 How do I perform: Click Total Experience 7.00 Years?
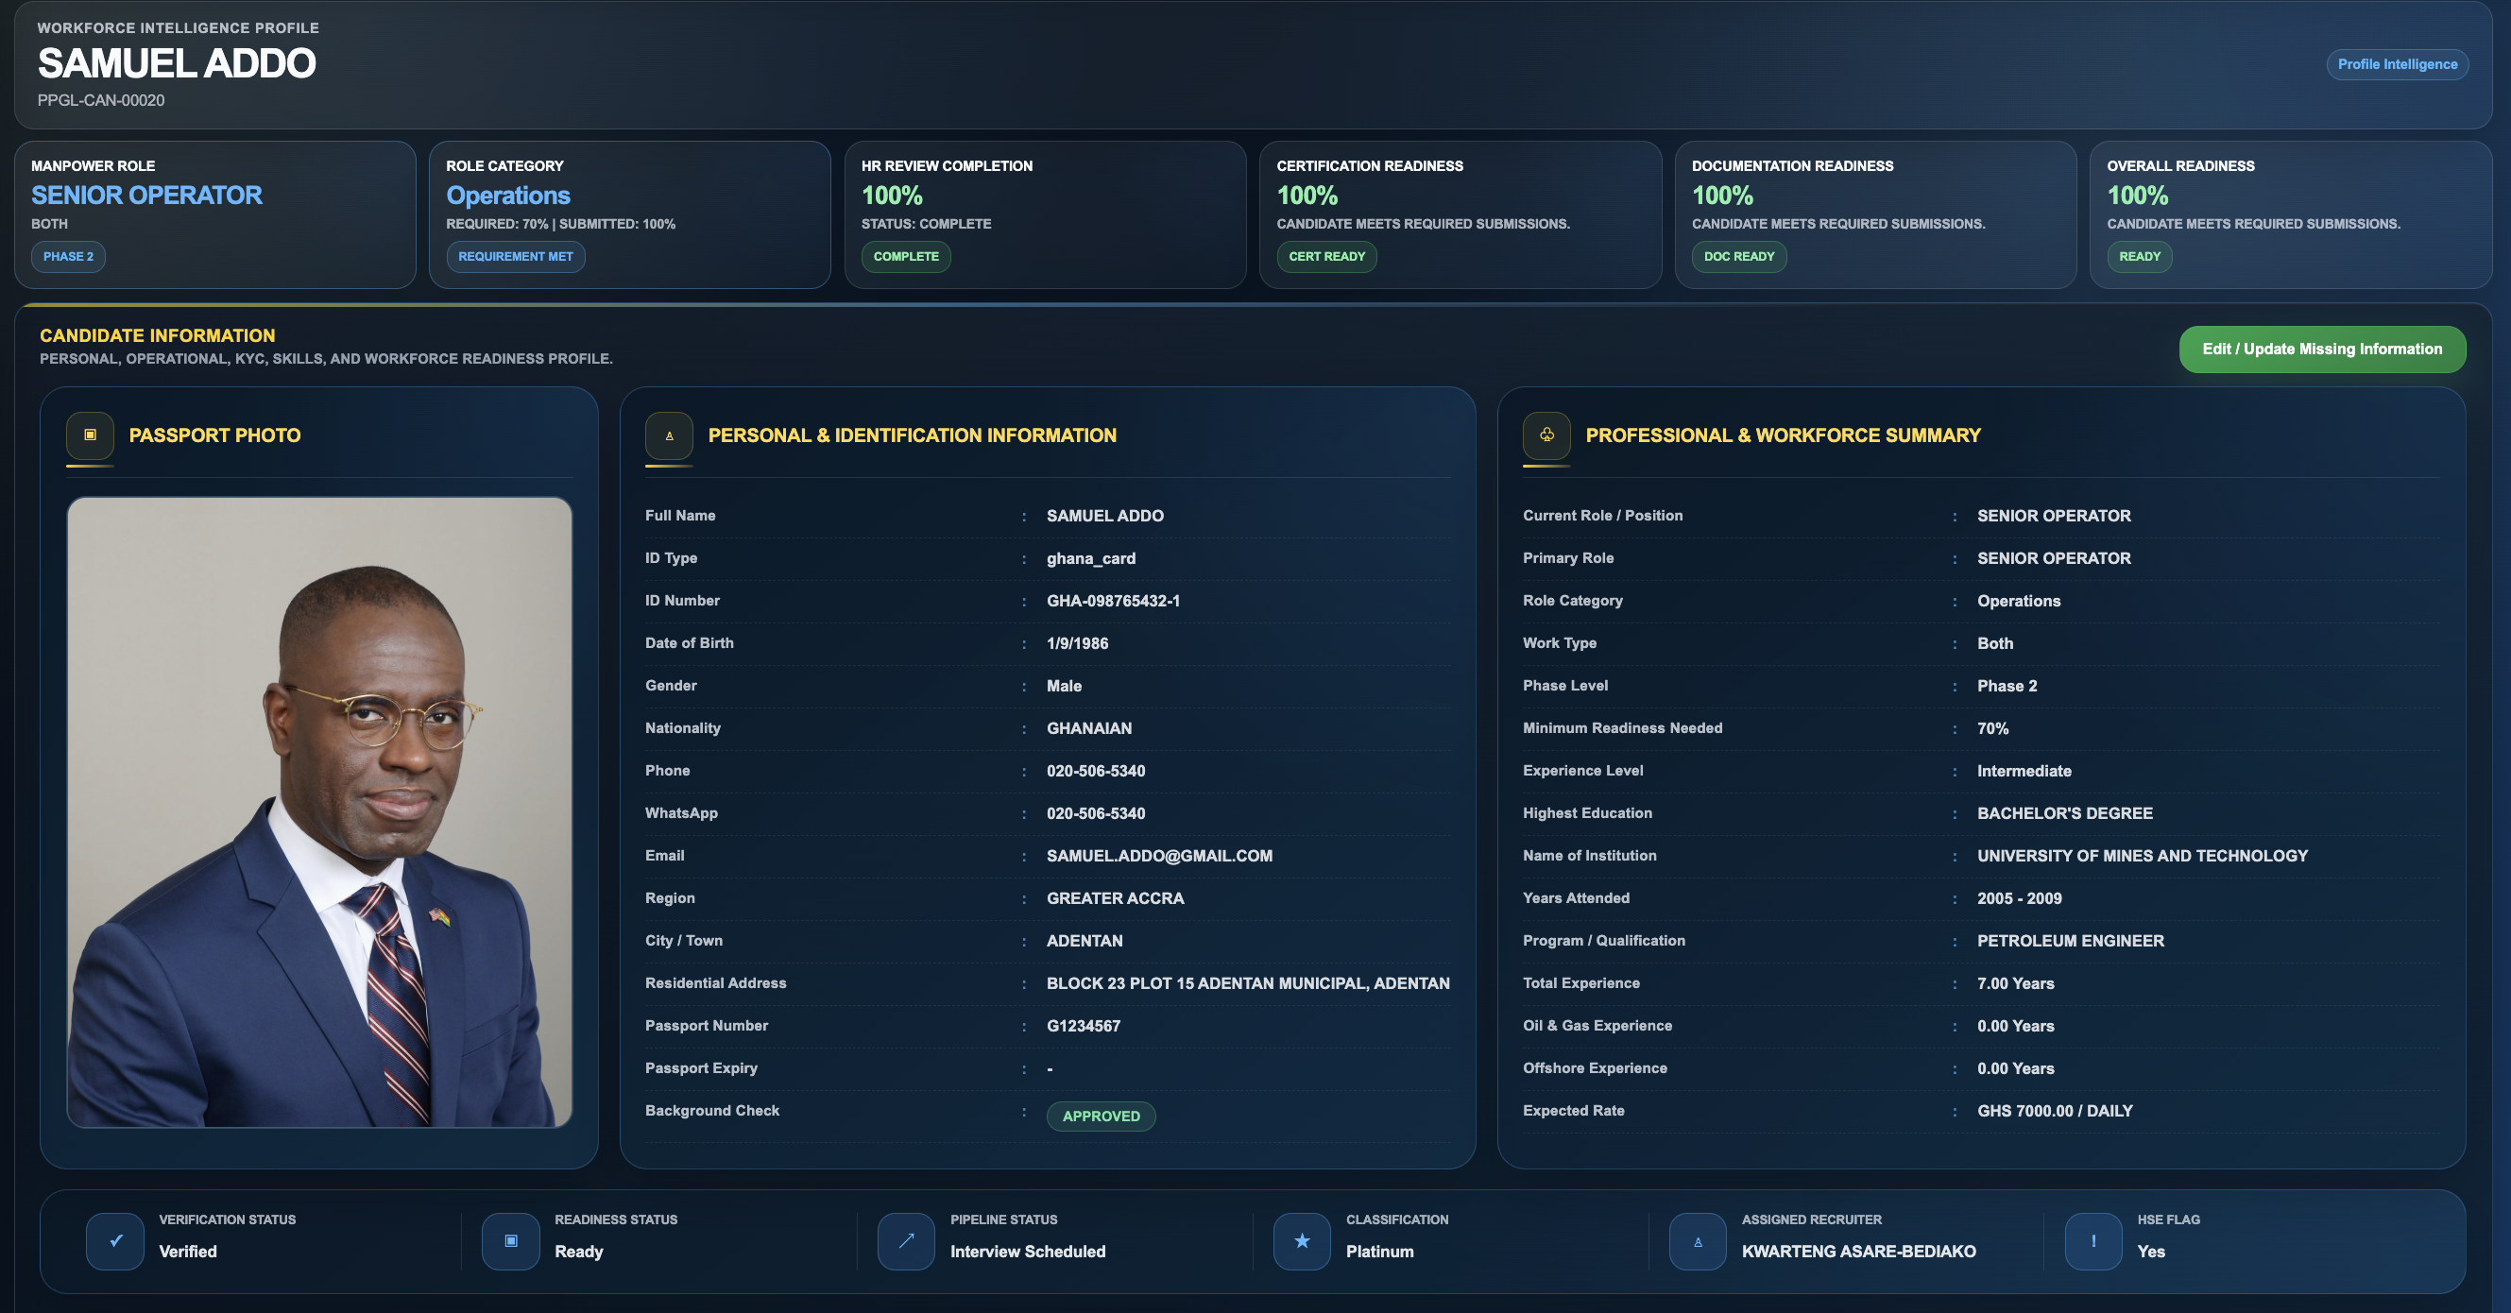[2015, 983]
